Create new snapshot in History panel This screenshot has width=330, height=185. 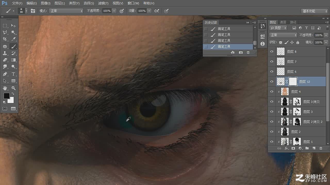tap(241, 52)
